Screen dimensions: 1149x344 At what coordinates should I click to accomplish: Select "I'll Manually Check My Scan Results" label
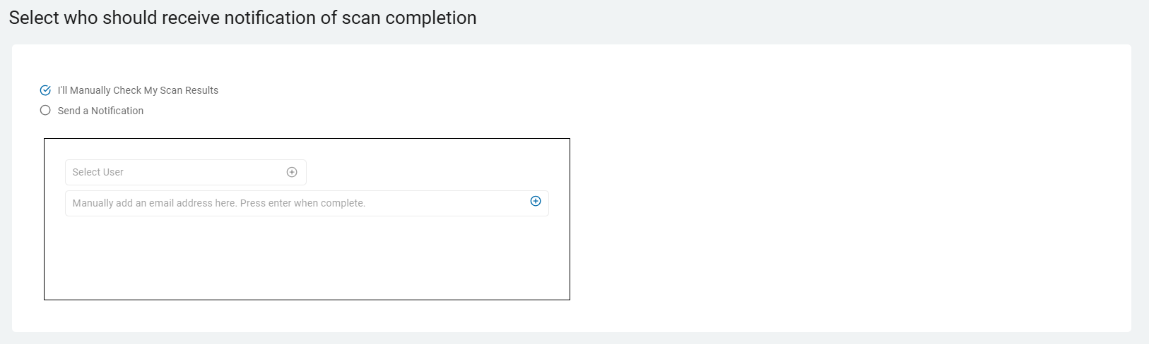pos(138,90)
